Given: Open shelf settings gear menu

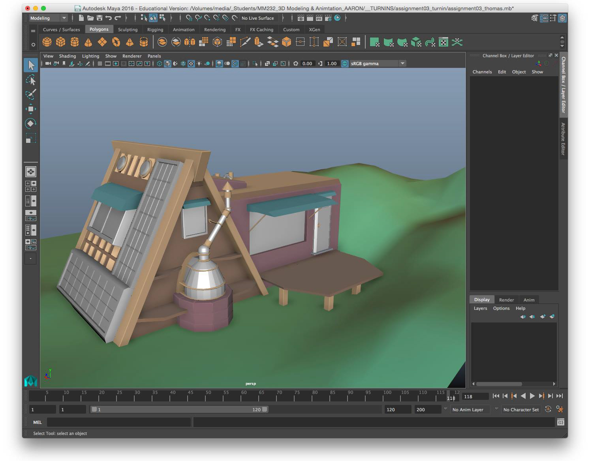Looking at the screenshot, I should 33,45.
